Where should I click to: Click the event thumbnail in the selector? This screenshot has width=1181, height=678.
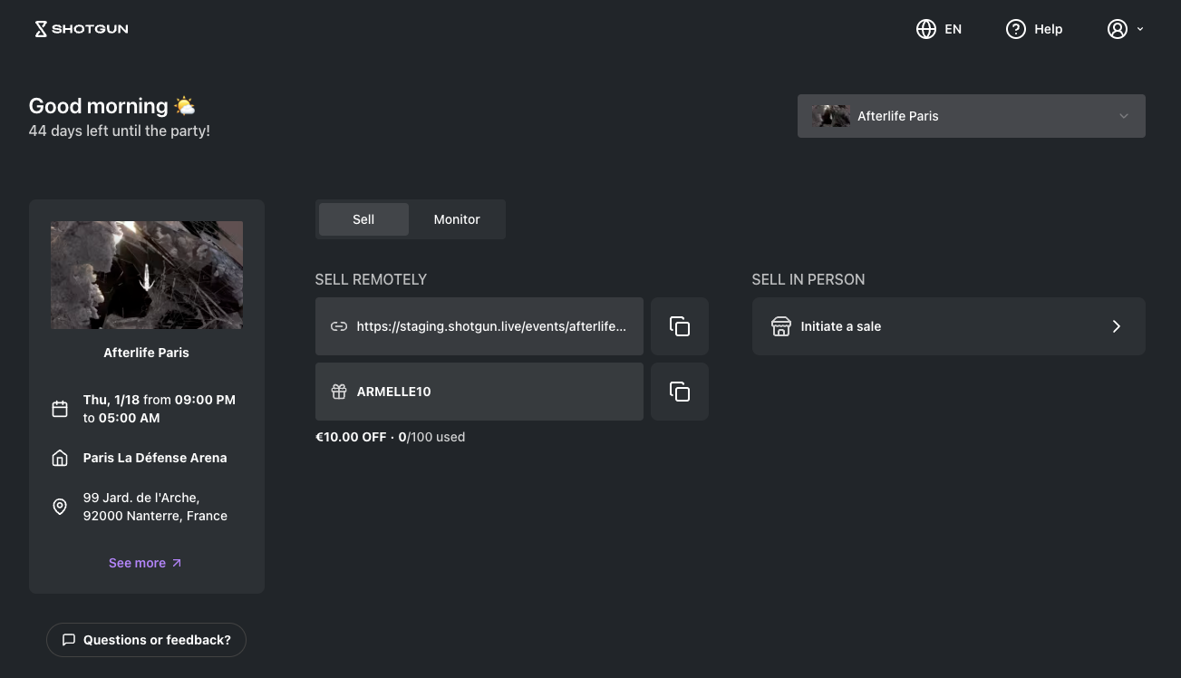pyautogui.click(x=830, y=116)
